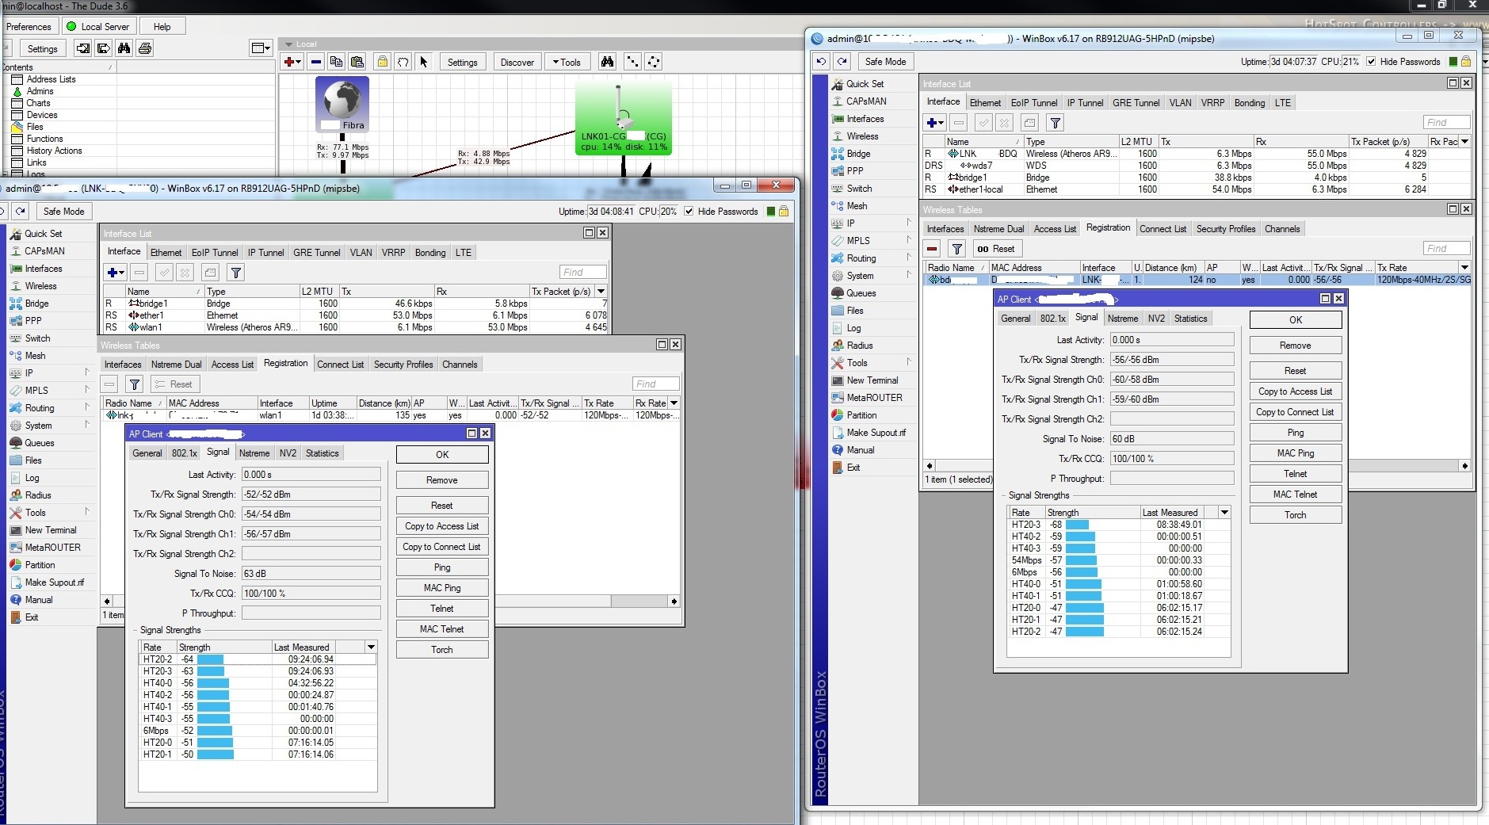Viewport: 1489px width, 825px height.
Task: Open MetaROUTER in the CPU 21% WinBox sidebar
Action: [874, 398]
